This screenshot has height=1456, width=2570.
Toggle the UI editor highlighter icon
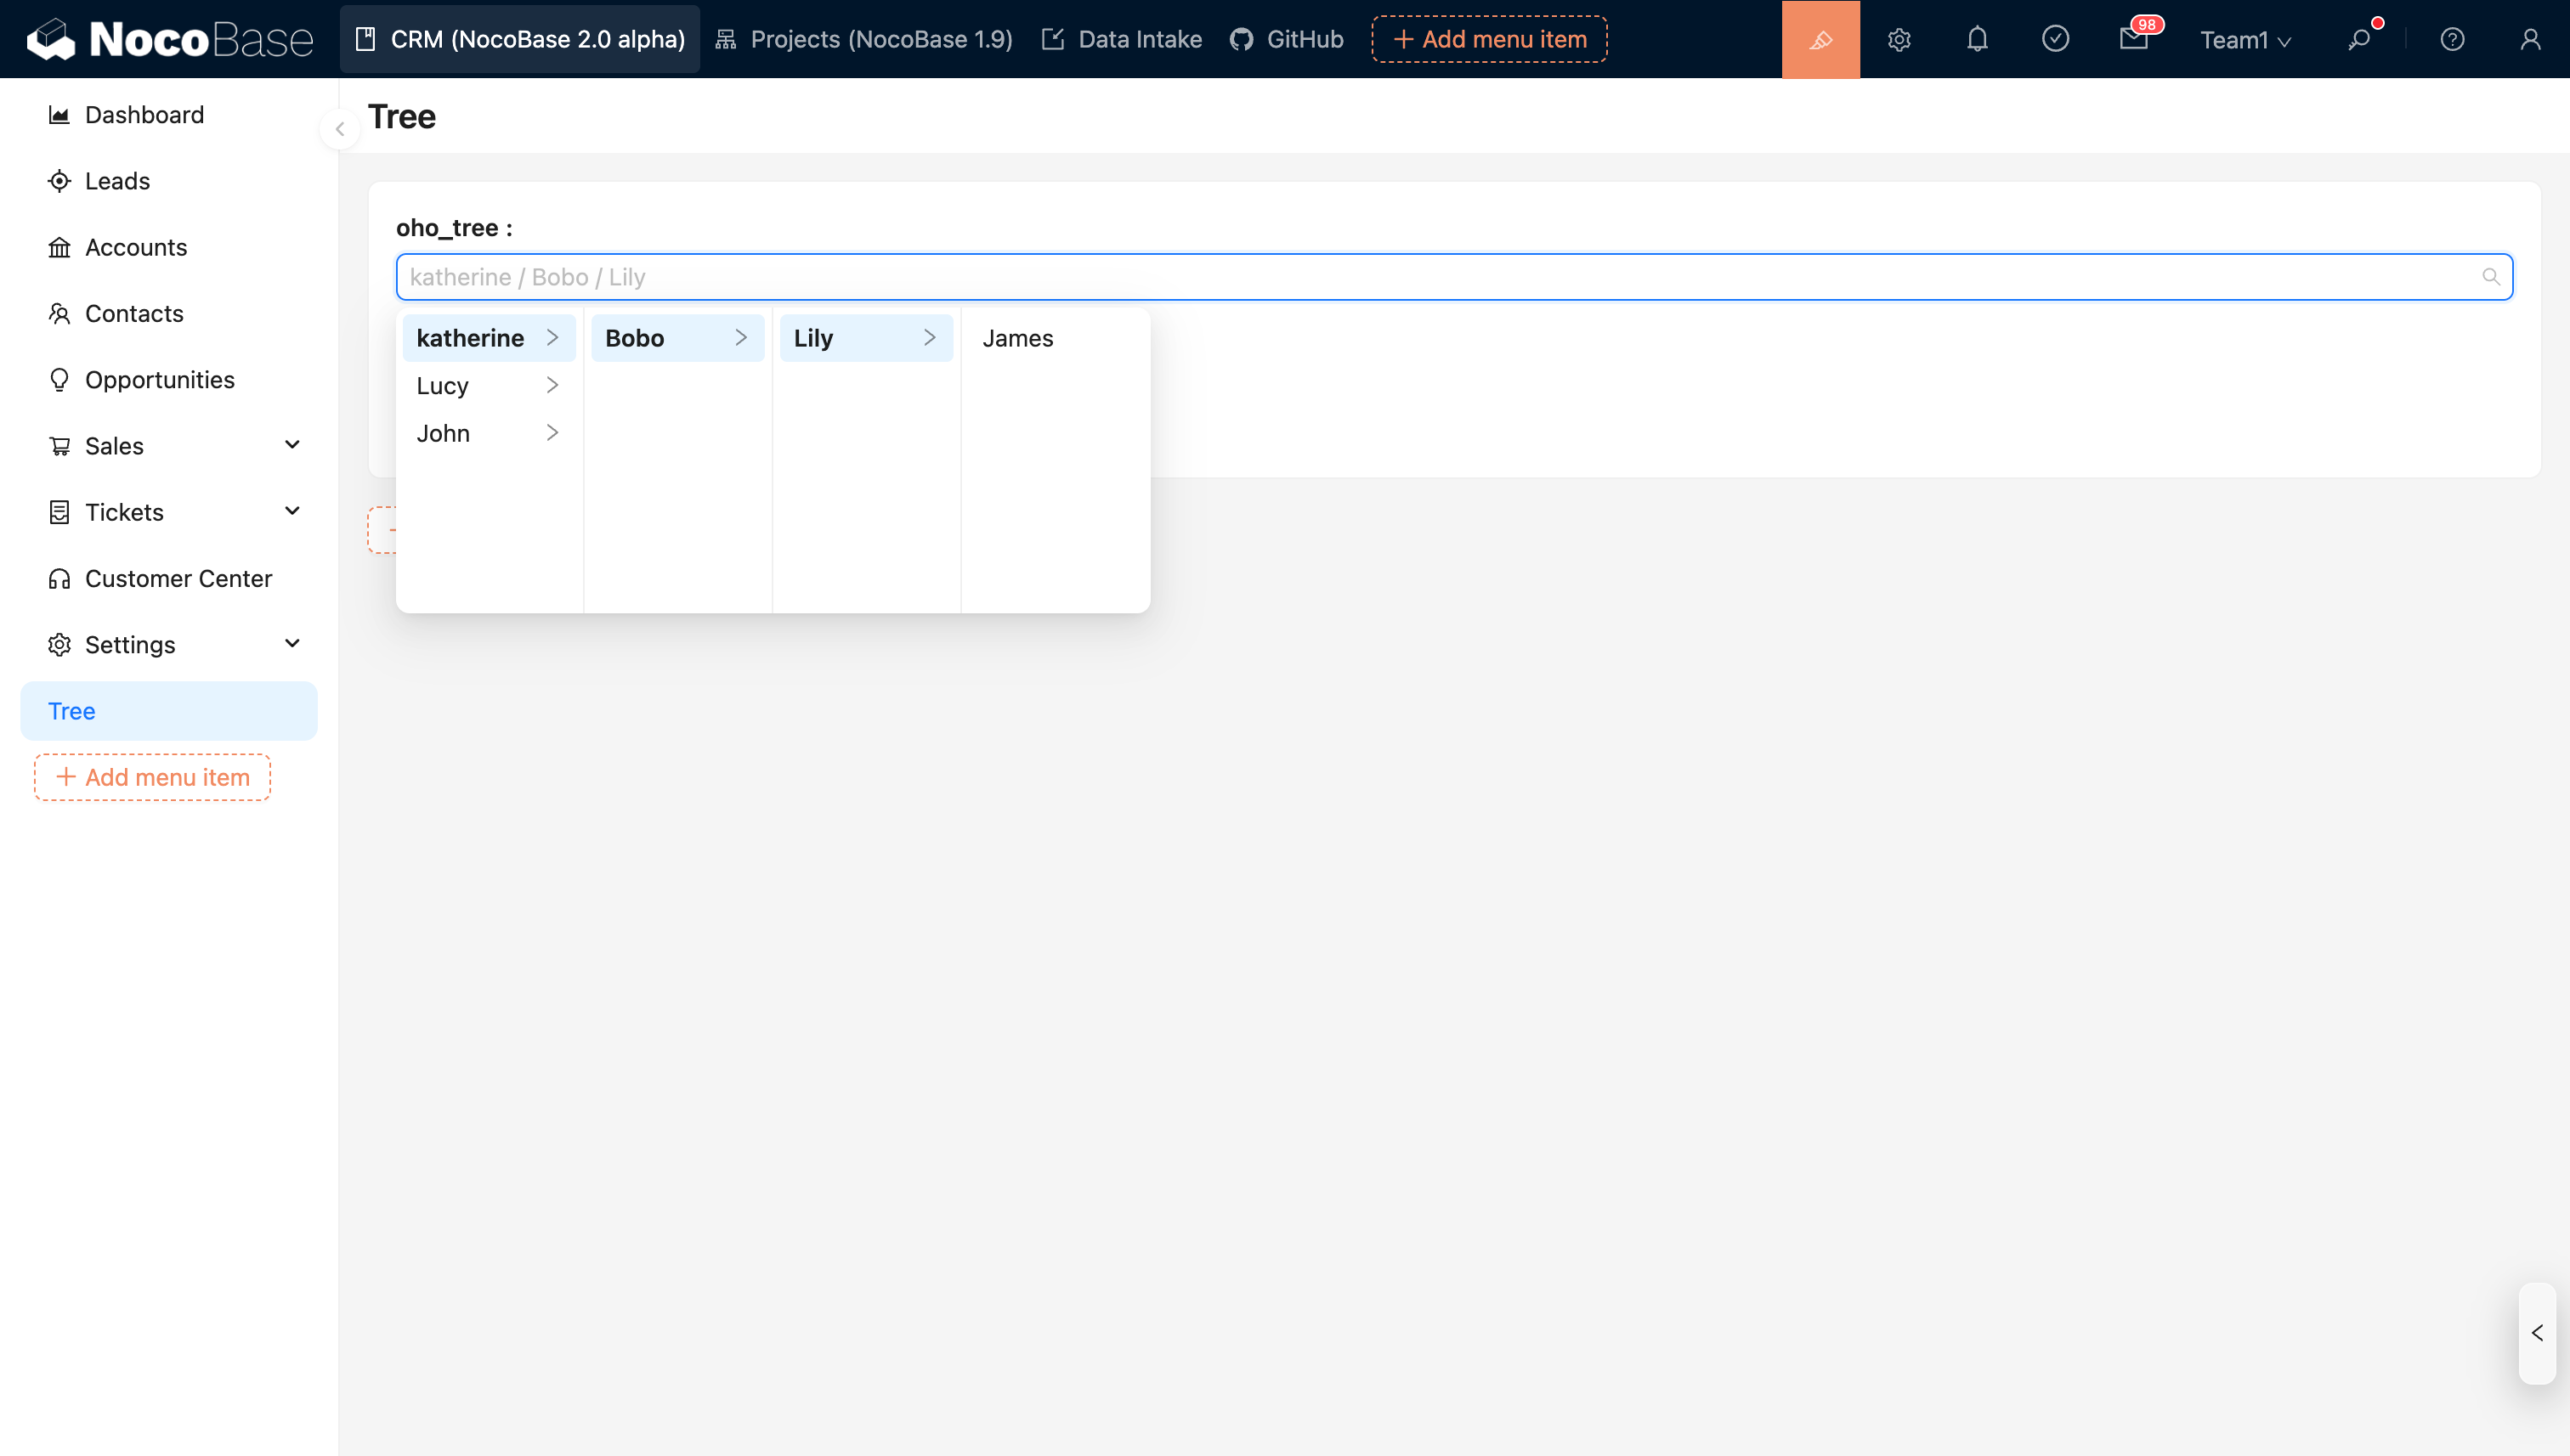[1820, 39]
